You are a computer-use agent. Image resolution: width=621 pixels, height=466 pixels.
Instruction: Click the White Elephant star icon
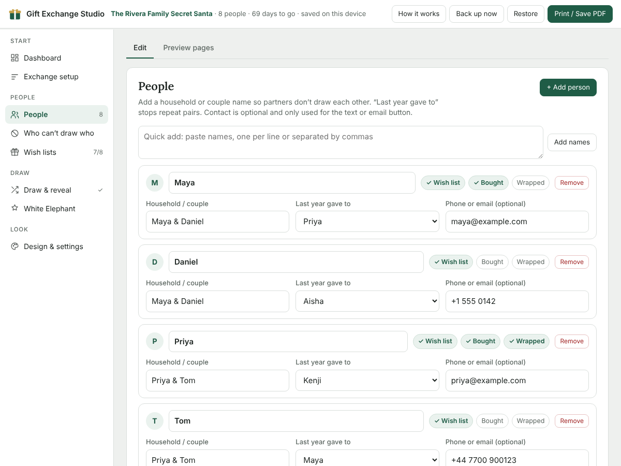tap(14, 209)
